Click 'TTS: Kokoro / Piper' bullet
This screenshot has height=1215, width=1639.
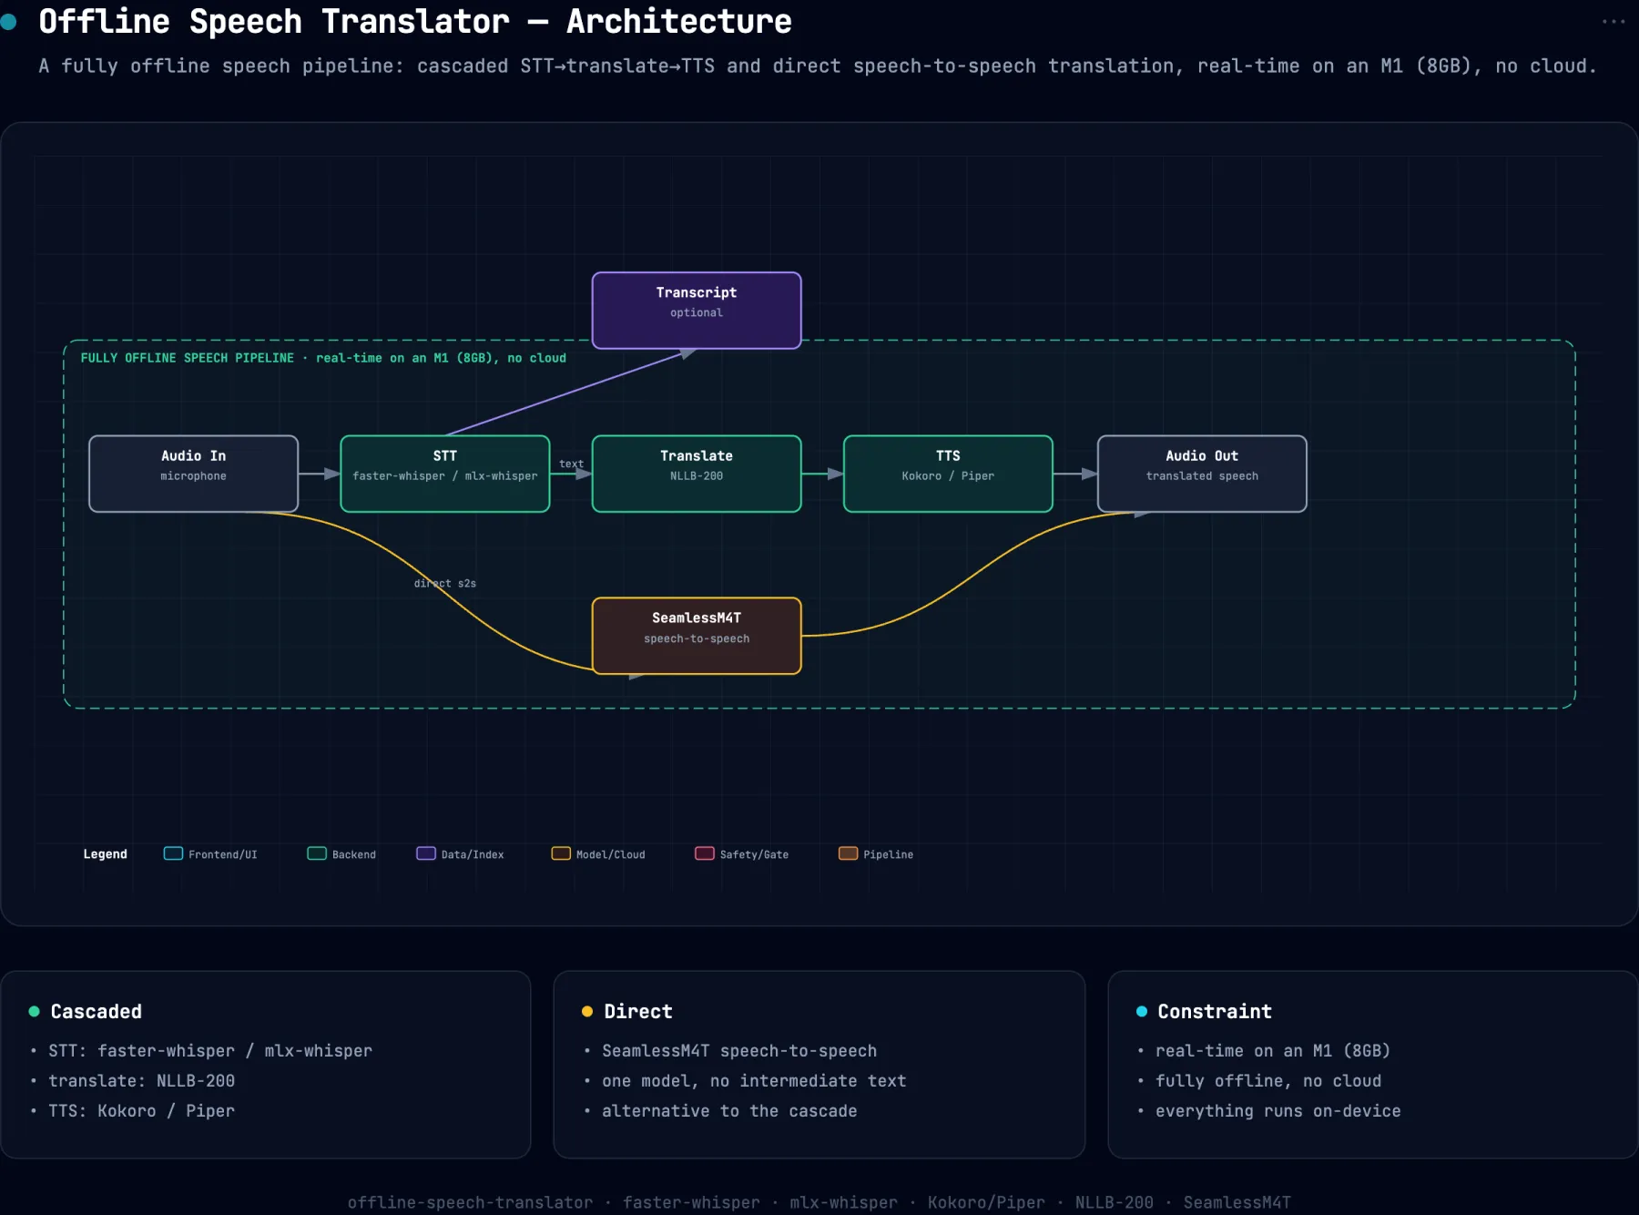tap(141, 1110)
